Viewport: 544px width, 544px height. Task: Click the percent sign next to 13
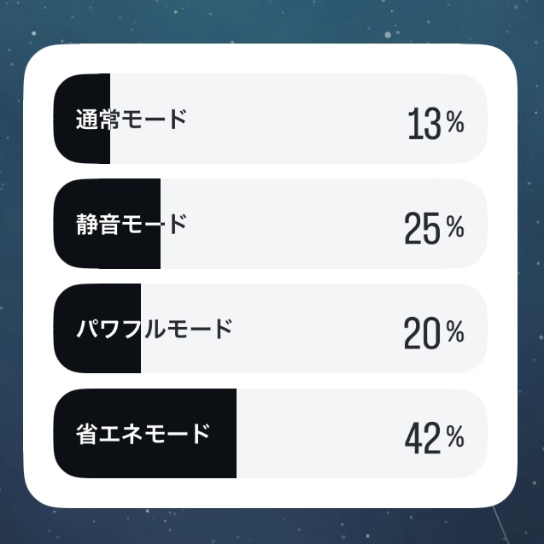coord(455,121)
